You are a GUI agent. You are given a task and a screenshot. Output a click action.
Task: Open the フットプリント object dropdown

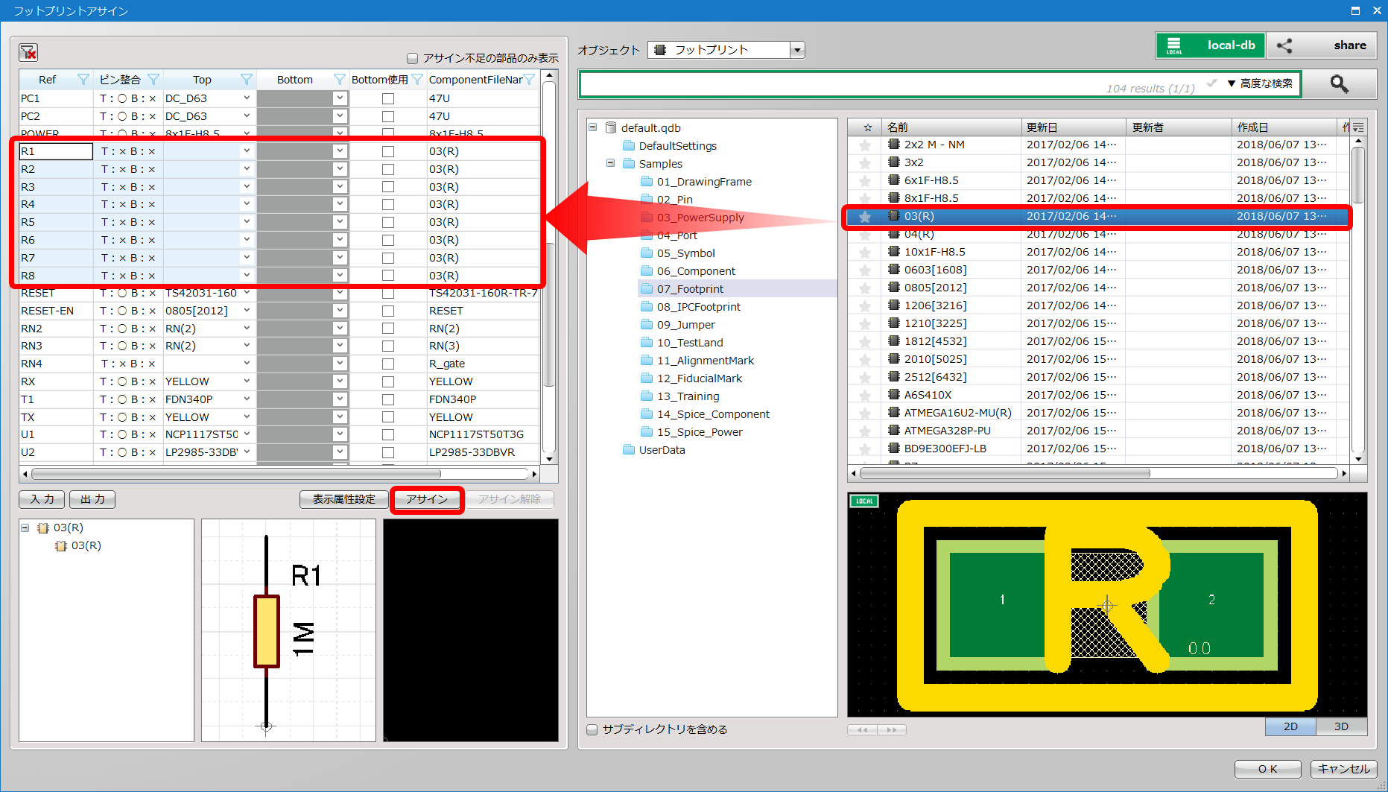pyautogui.click(x=797, y=50)
